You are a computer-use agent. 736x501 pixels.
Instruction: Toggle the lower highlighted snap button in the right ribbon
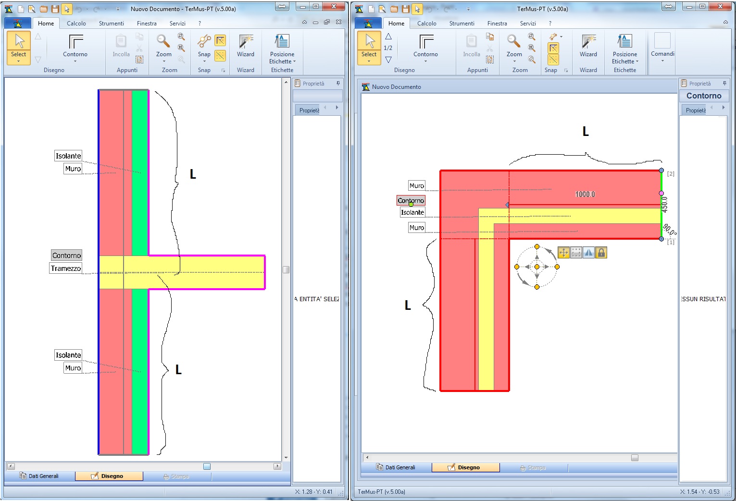(553, 59)
